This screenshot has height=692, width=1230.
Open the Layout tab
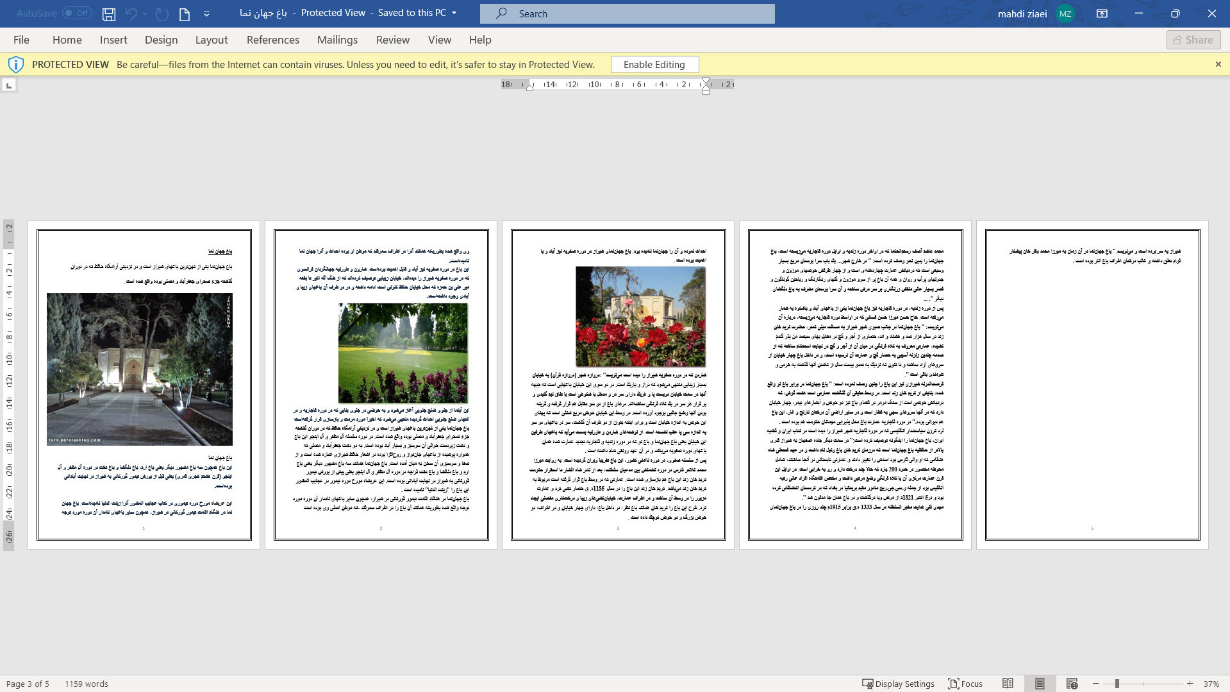[212, 40]
